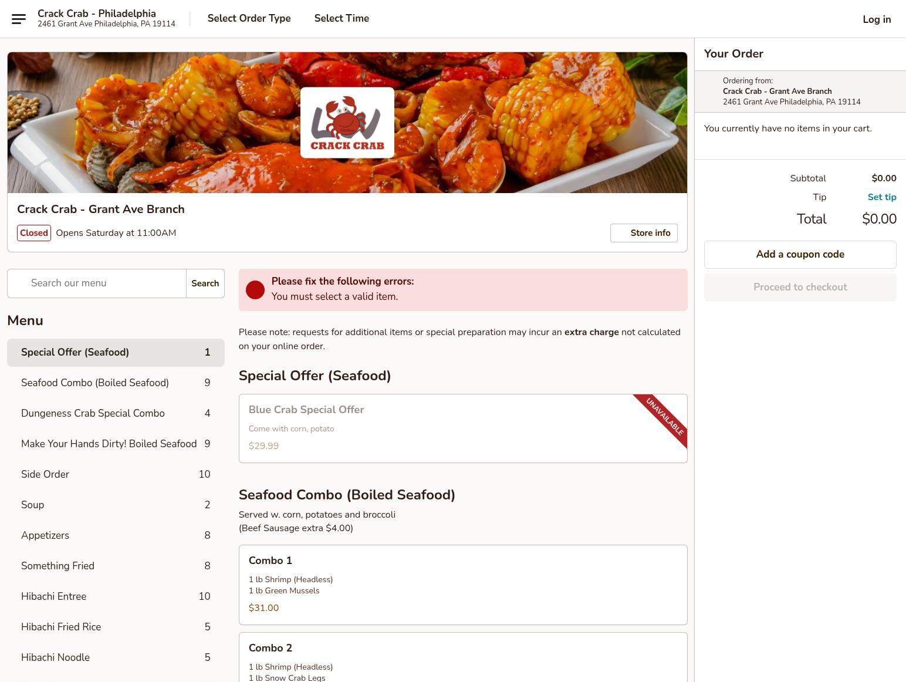Click the Closed status badge
This screenshot has height=682, width=906.
click(x=34, y=233)
